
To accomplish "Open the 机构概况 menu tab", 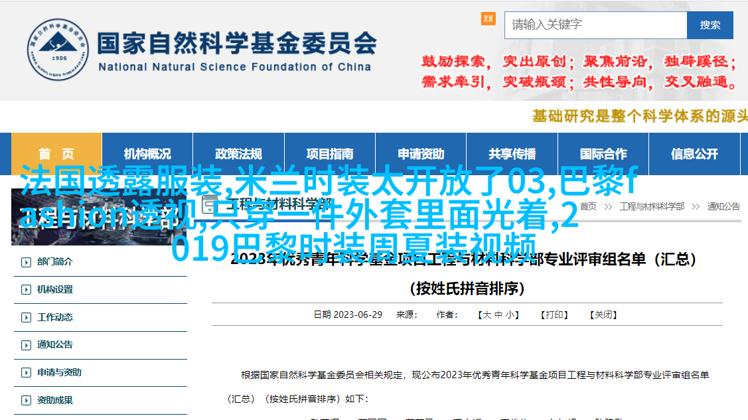I will [147, 153].
